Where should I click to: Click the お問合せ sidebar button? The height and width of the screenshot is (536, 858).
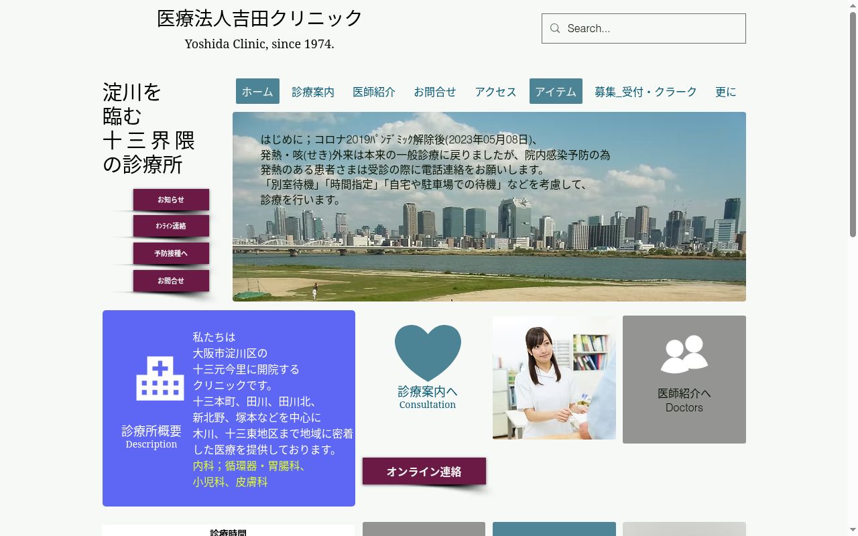click(x=171, y=281)
